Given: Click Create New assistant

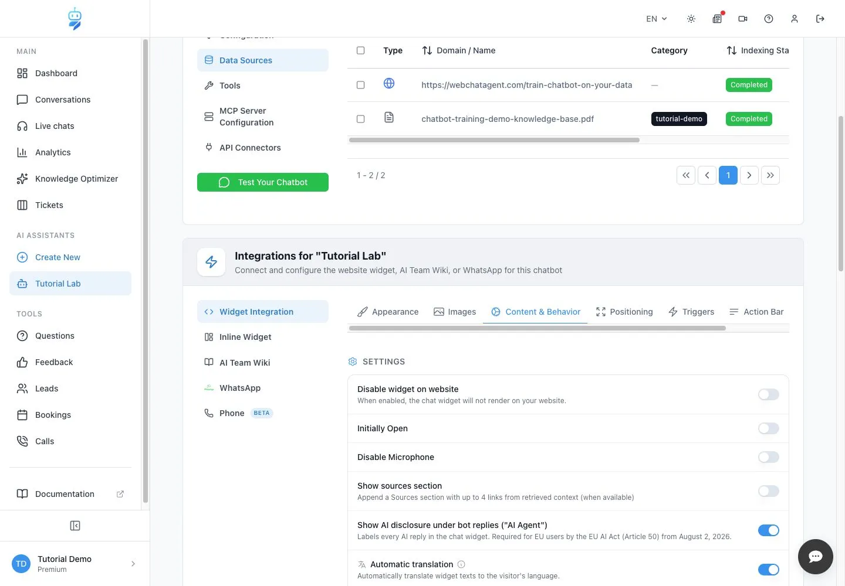Looking at the screenshot, I should 70,257.
